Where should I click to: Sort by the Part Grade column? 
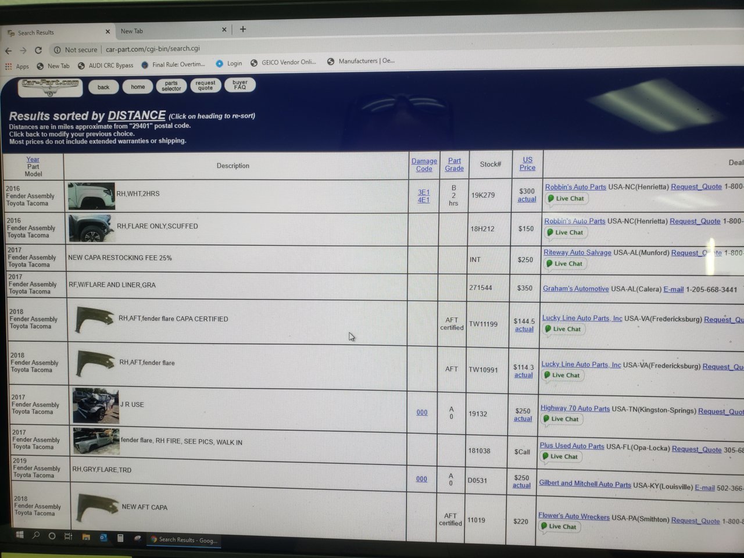tap(455, 164)
